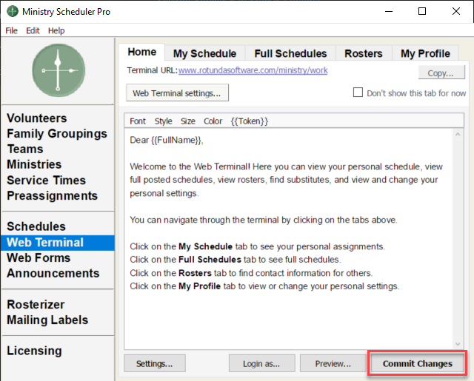Go to Volunteers in the sidebar
The height and width of the screenshot is (381, 474).
point(37,118)
